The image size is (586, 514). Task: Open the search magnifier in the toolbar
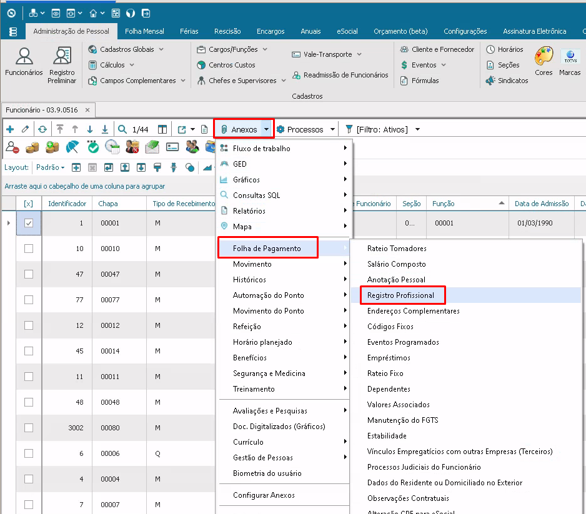(x=122, y=129)
